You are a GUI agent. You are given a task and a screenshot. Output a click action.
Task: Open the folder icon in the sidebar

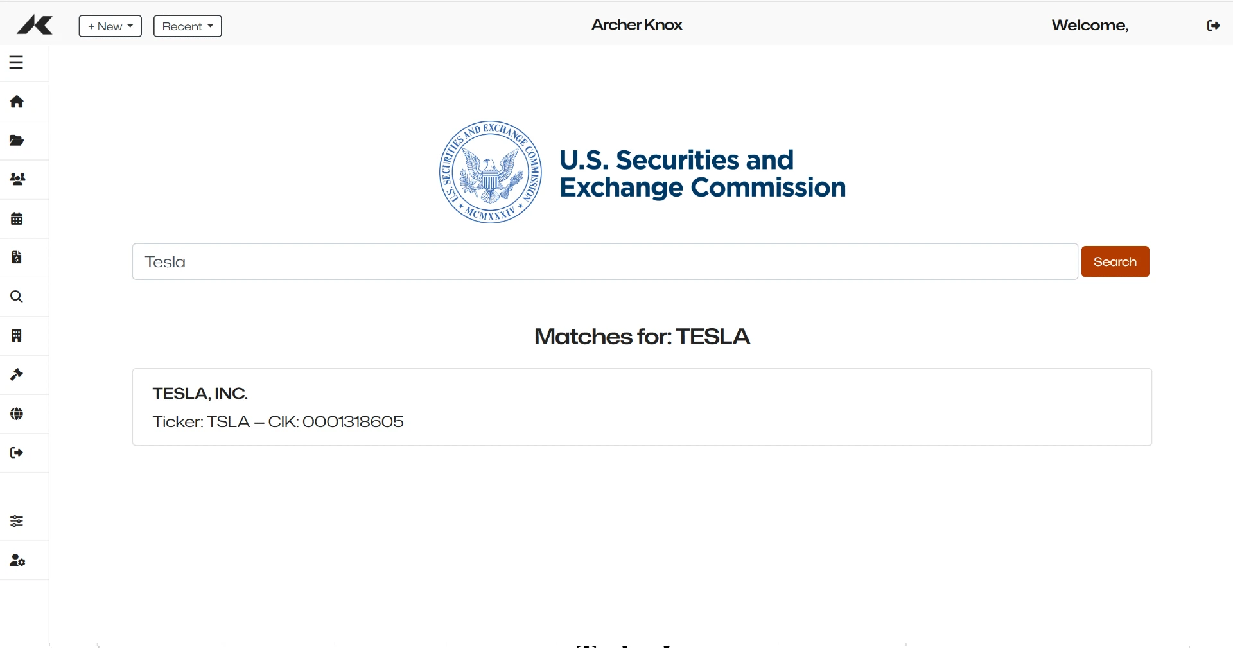17,141
